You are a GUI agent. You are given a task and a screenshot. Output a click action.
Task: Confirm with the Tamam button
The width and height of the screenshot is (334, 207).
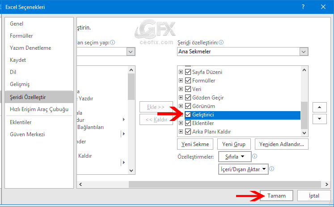[x=276, y=196]
